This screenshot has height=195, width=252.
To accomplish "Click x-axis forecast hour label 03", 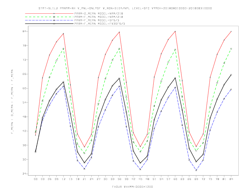I will (x=42, y=179).
